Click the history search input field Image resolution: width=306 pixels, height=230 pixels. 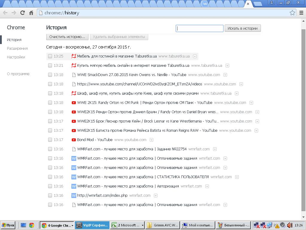199,28
